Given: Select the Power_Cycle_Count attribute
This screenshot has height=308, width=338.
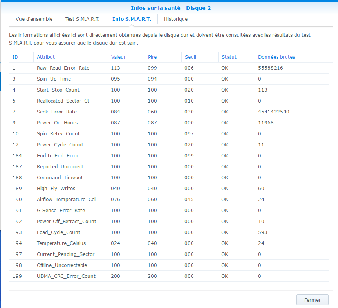Looking at the screenshot, I should point(60,145).
